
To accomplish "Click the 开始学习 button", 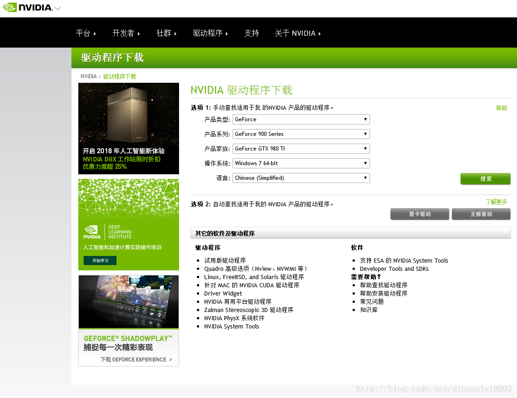I will click(100, 261).
